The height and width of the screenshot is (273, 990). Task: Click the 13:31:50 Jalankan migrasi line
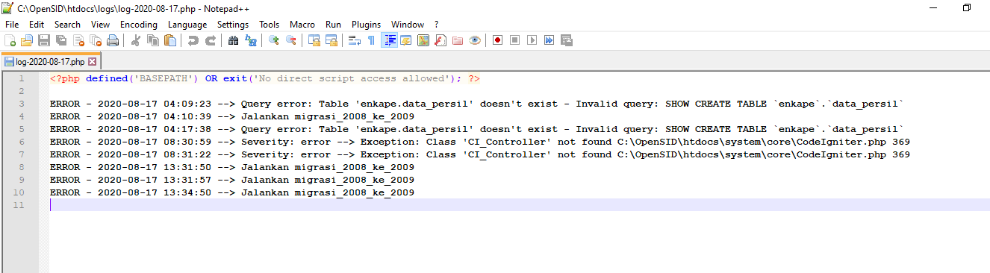click(232, 167)
